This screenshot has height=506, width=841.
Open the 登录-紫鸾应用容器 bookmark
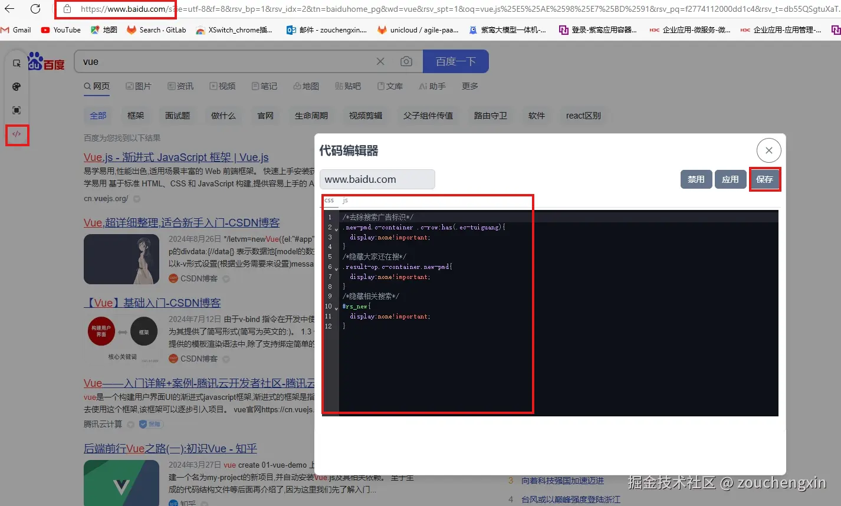(x=598, y=29)
